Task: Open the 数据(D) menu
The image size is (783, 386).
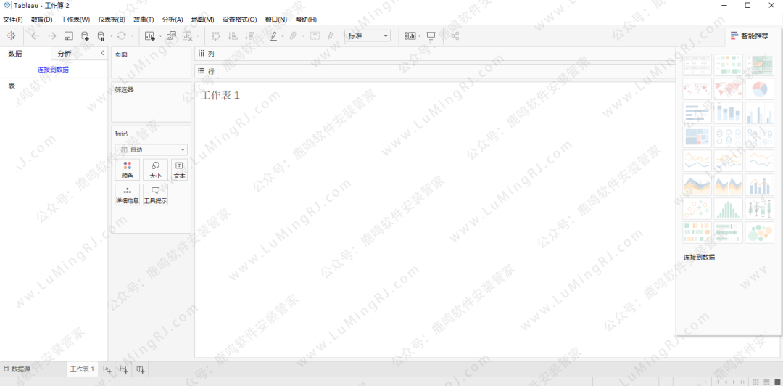Action: pyautogui.click(x=42, y=20)
